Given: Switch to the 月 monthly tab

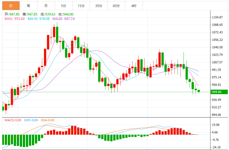Looking at the screenshot, I should (x=46, y=6).
